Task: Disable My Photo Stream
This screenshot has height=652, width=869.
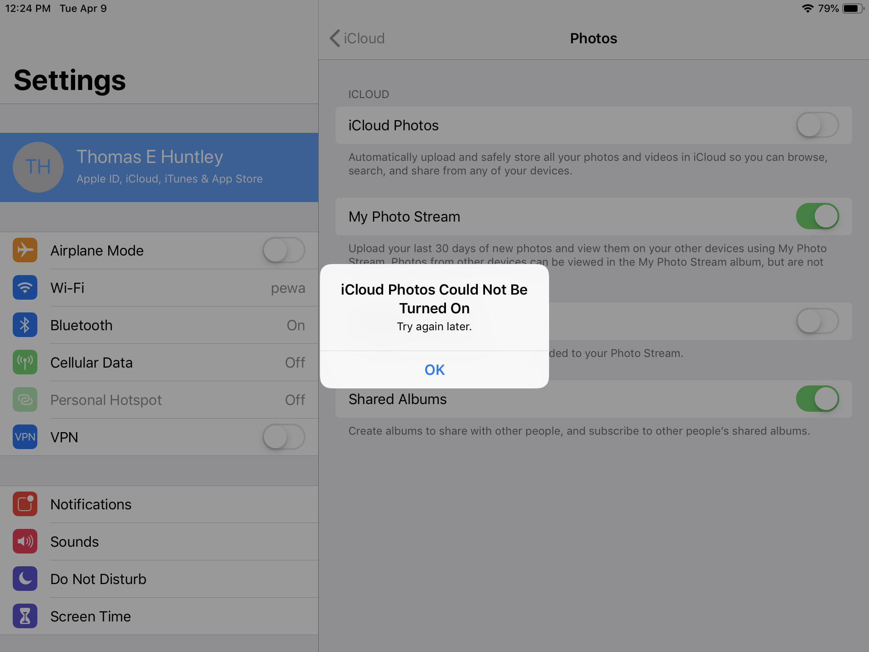Action: [x=817, y=216]
